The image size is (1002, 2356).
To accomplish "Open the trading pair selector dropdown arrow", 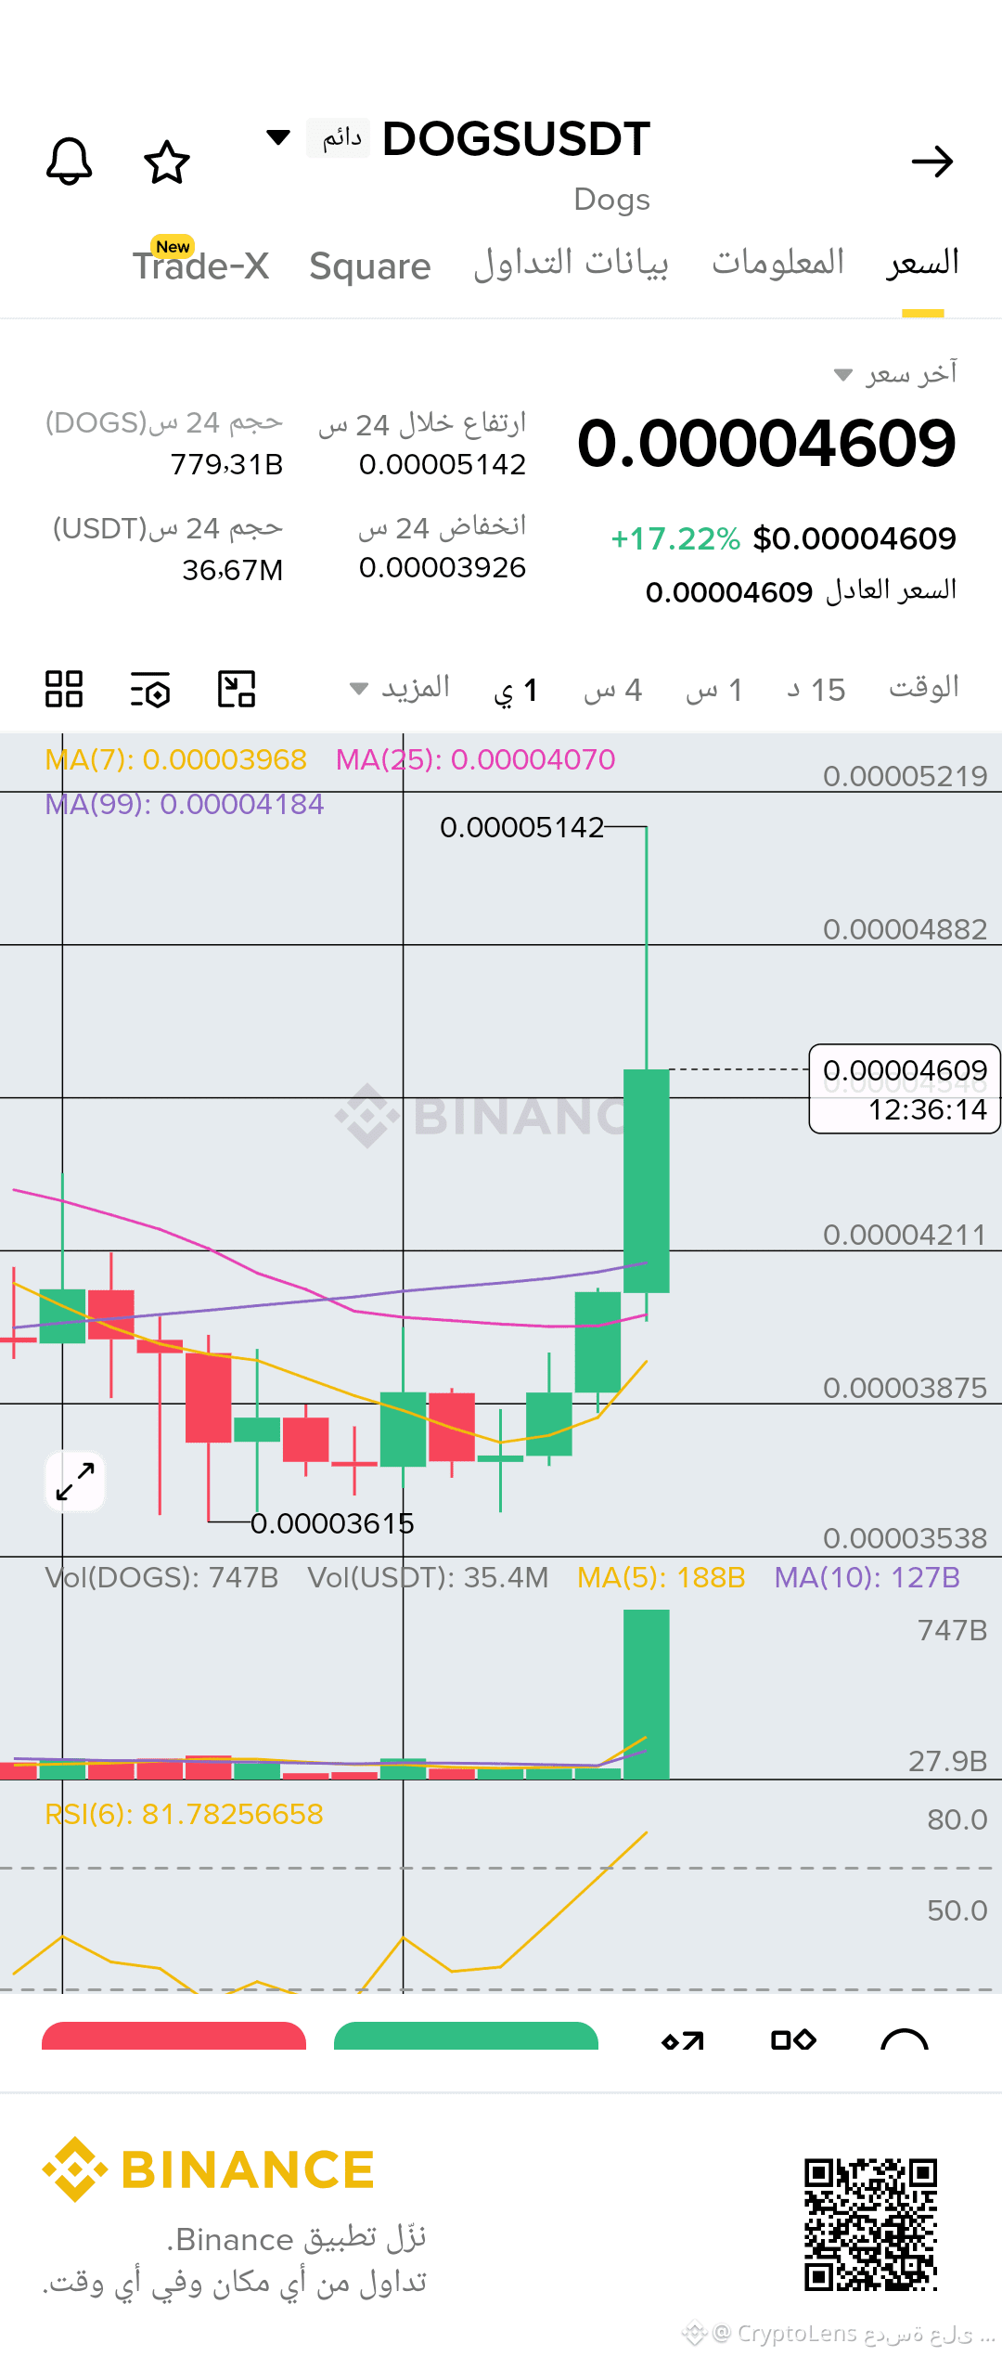I will coord(278,138).
